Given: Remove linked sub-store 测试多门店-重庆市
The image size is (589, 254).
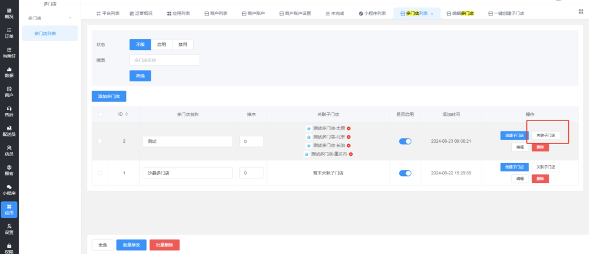Looking at the screenshot, I should [x=350, y=154].
